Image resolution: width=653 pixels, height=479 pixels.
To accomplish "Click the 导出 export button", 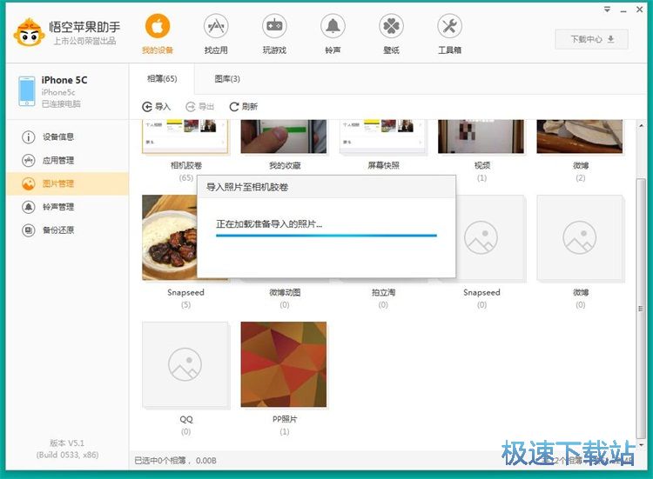I will [200, 107].
